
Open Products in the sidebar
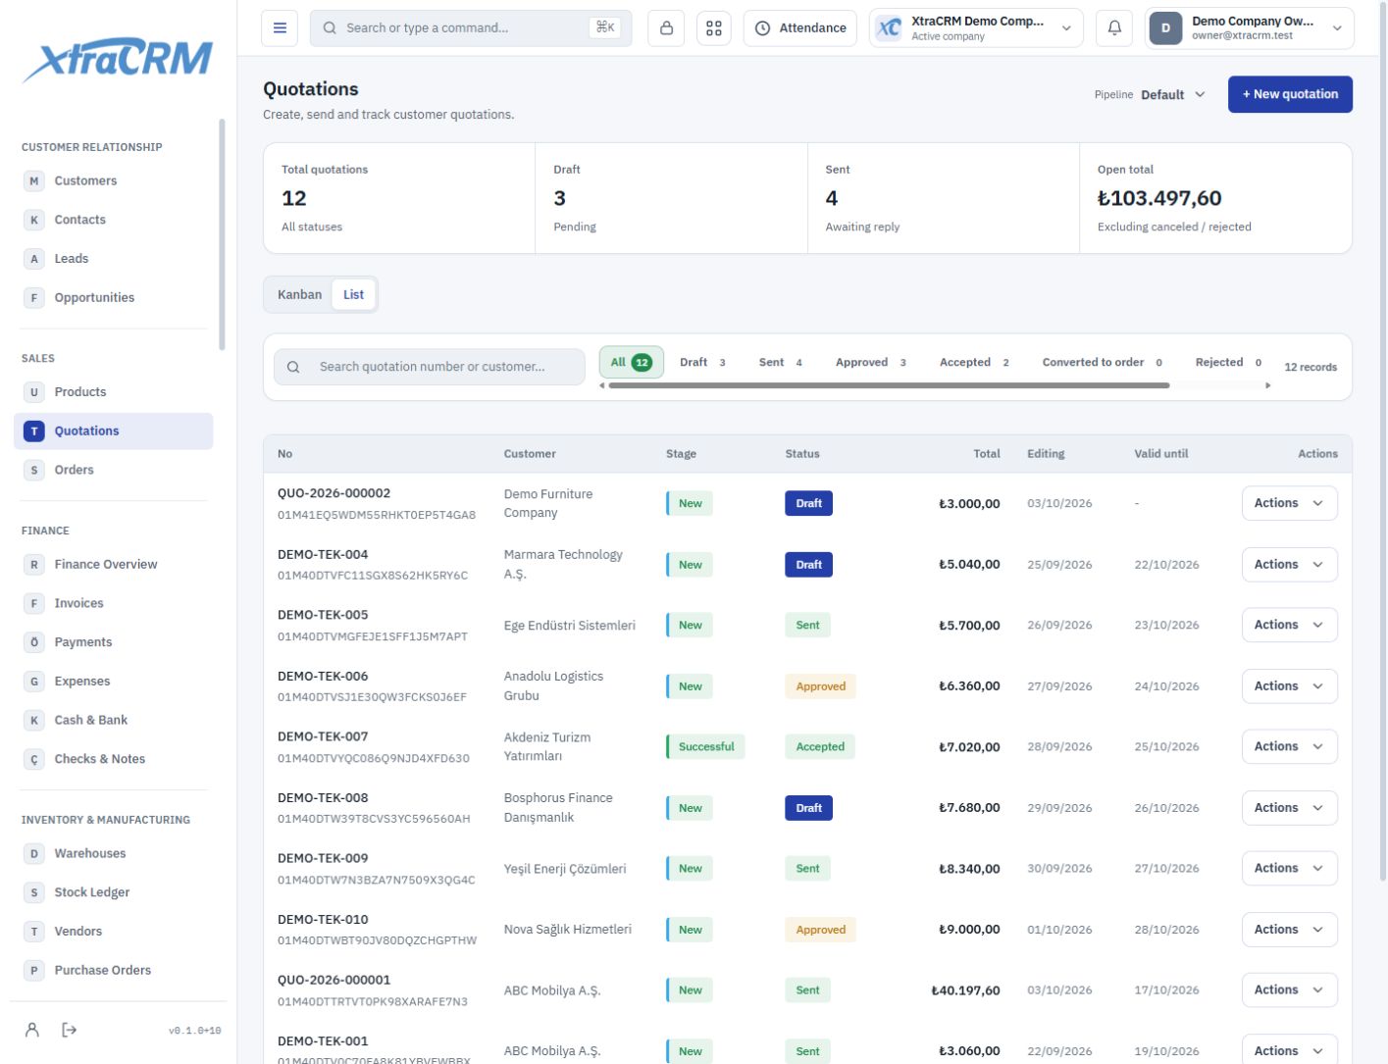(x=113, y=392)
